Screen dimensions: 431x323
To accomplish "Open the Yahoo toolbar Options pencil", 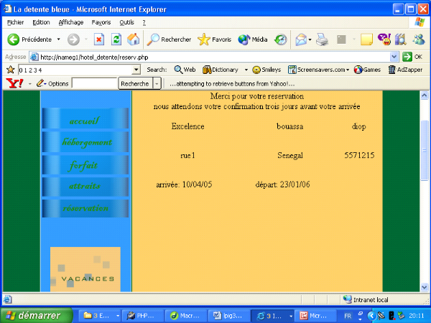I will (x=52, y=83).
